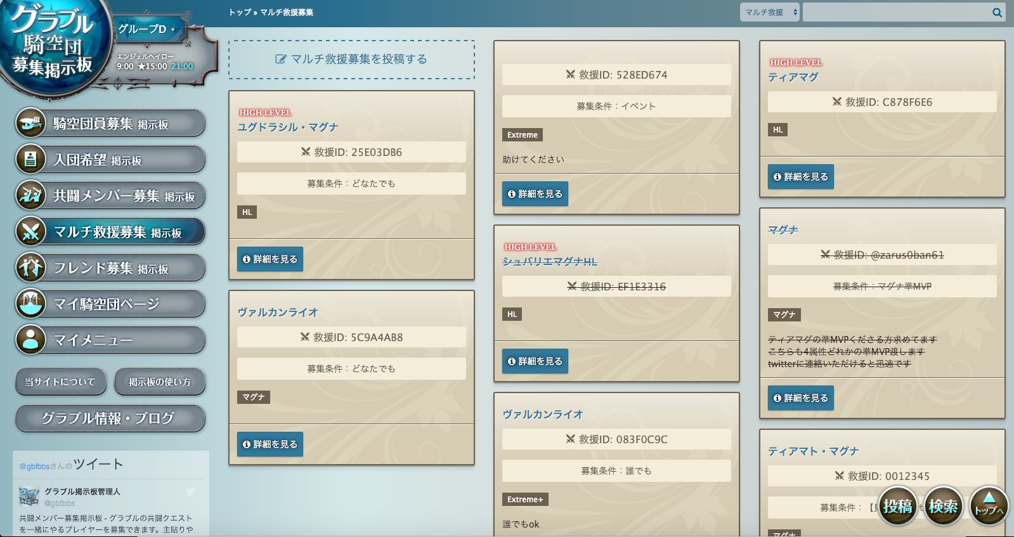Open the マルチ救援 search category dropdown
The width and height of the screenshot is (1014, 537).
click(x=770, y=12)
